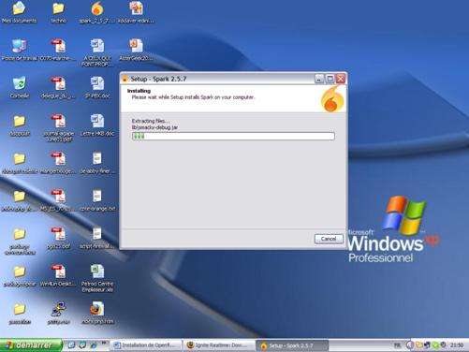The height and width of the screenshot is (352, 469).
Task: Select the Win4Lin-Deskt PDF icon
Action: pos(58,275)
